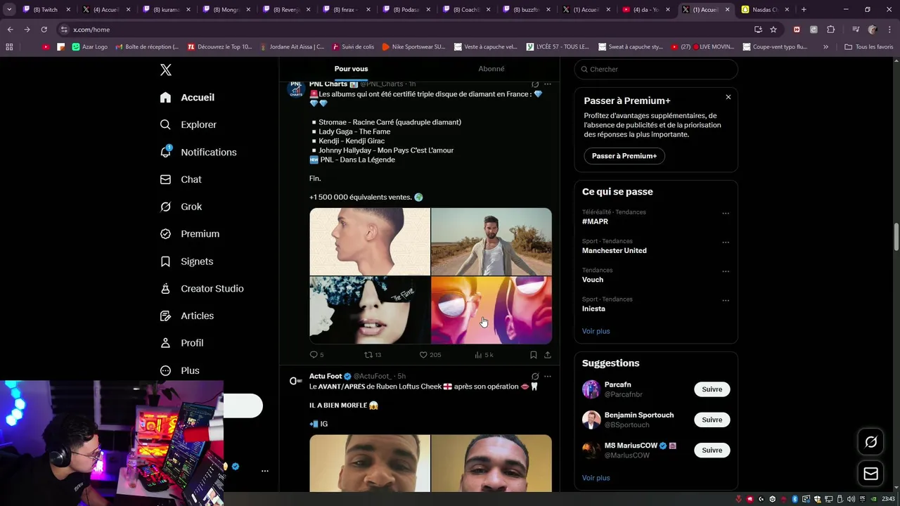This screenshot has width=900, height=506.
Task: Open the Chrome extensions puzzle icon
Action: (x=830, y=30)
